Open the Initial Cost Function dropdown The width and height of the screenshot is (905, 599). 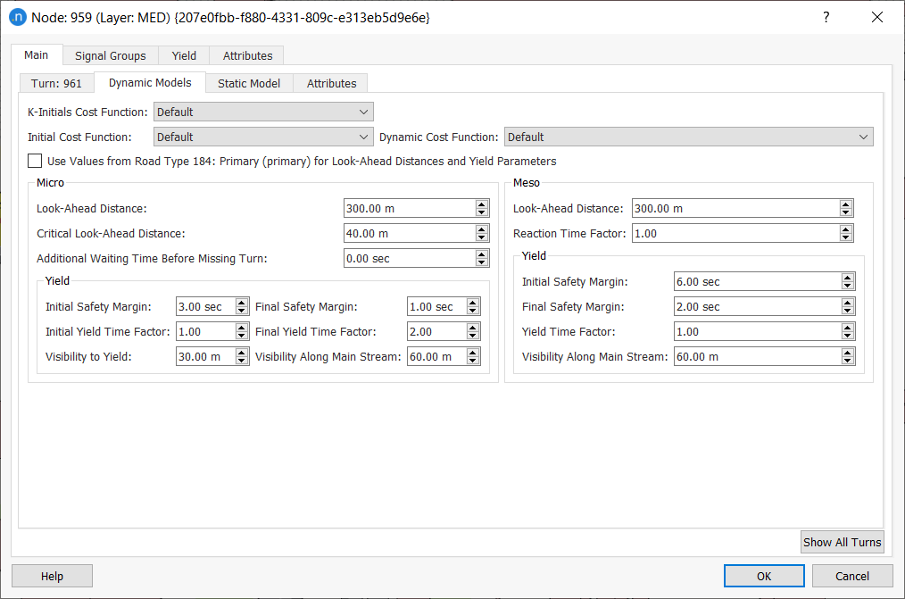[262, 138]
